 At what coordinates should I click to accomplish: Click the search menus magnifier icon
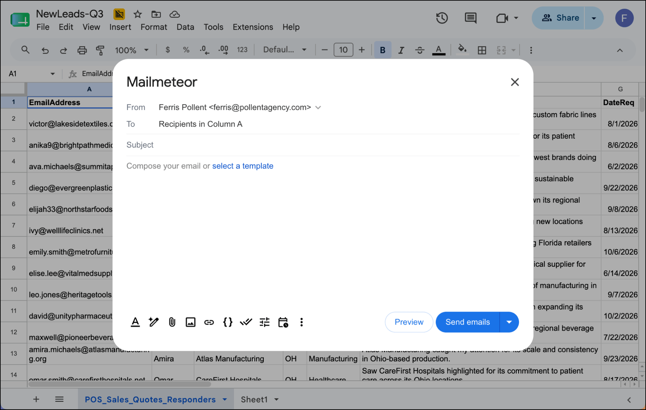point(25,50)
